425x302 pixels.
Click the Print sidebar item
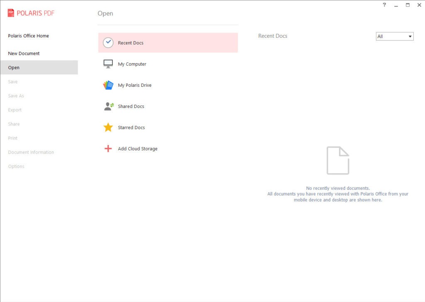click(13, 138)
